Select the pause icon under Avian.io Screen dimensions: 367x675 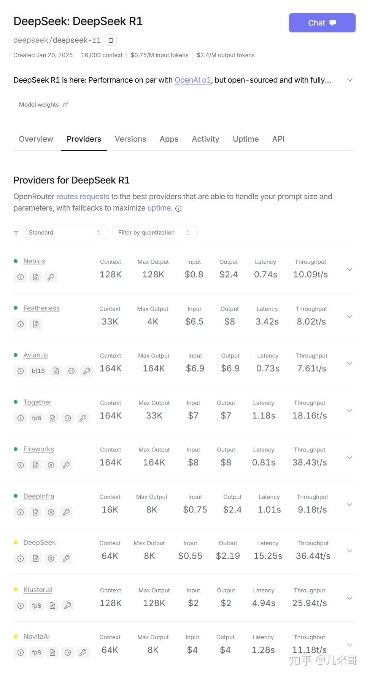(71, 371)
